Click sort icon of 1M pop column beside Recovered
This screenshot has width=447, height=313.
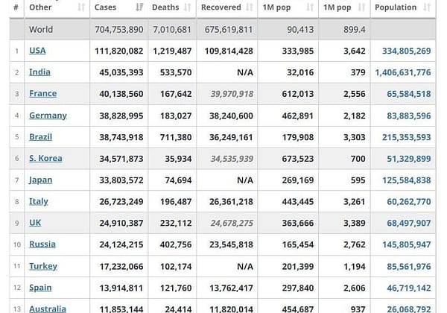[x=310, y=7]
